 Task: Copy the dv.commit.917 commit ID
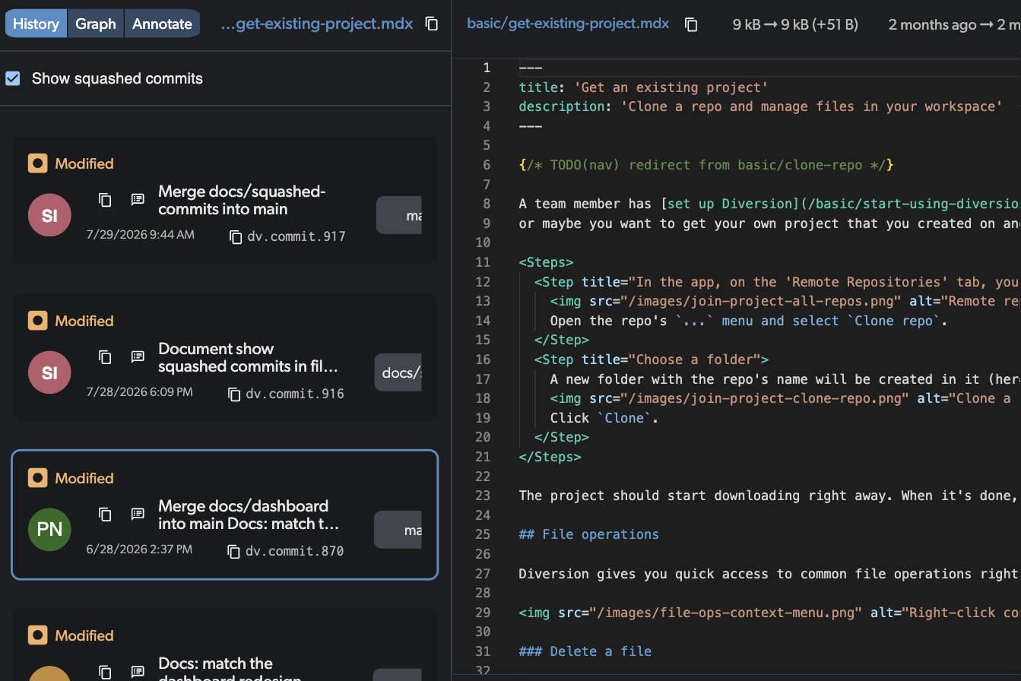click(x=236, y=236)
